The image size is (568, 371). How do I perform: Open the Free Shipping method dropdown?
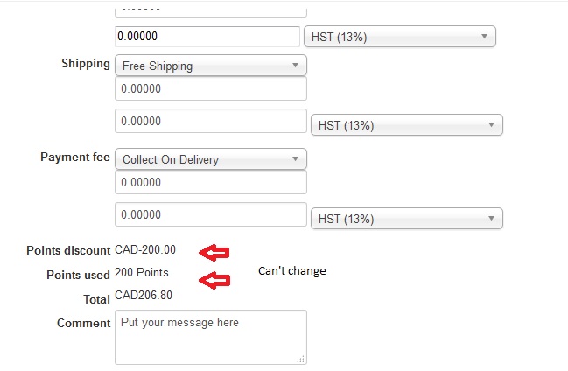pos(210,66)
